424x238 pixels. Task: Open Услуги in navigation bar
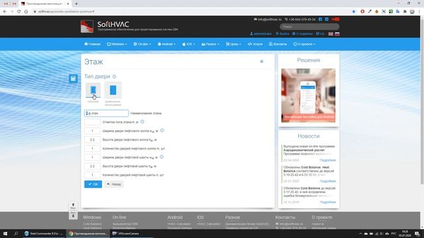pyautogui.click(x=255, y=44)
